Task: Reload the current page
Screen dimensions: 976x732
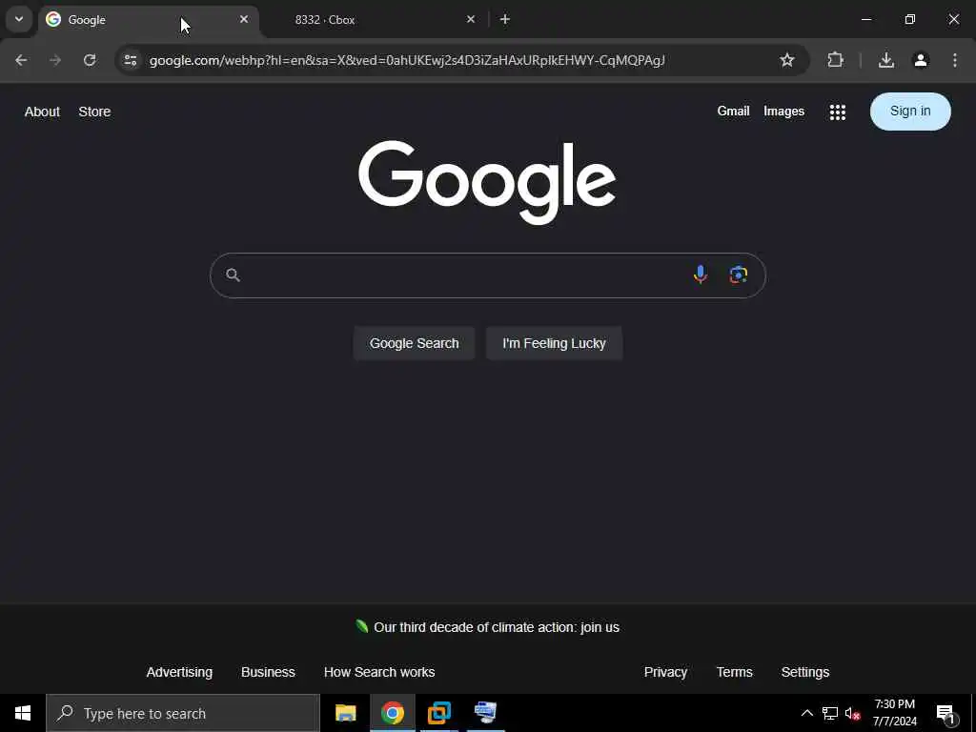Action: point(90,60)
